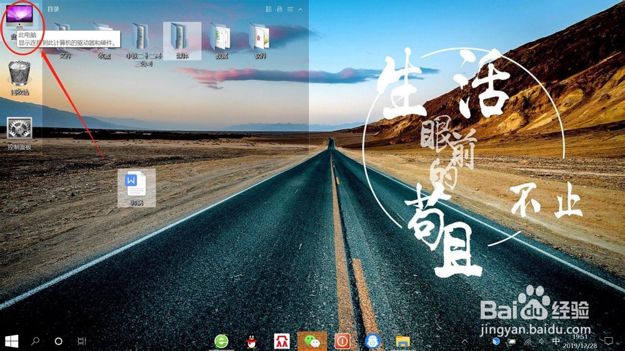Click the battery/power tray icon
Viewport: 625px width, 351px height.
(512, 342)
